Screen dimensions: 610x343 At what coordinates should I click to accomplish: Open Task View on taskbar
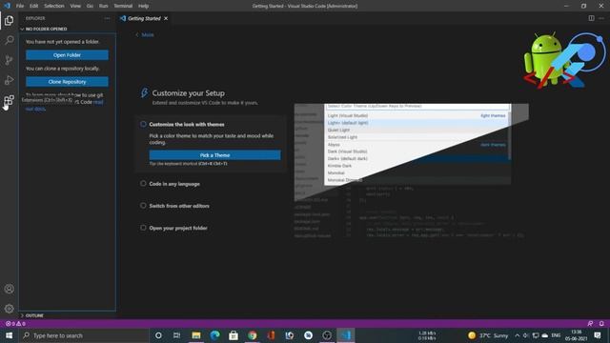click(176, 335)
